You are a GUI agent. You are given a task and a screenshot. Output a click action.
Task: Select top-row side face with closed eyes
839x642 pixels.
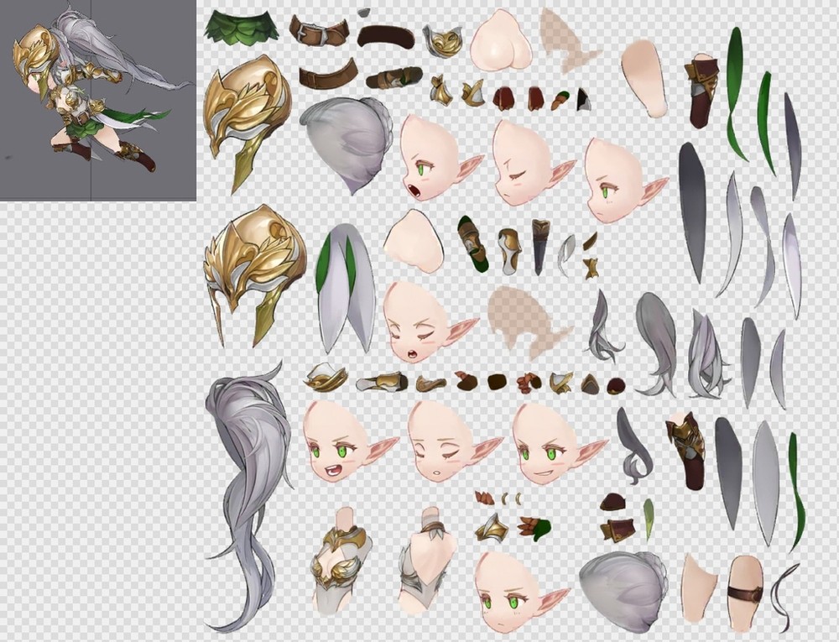tap(526, 162)
